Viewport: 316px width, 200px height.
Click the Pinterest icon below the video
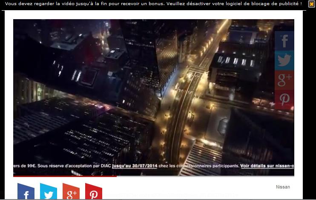click(94, 193)
